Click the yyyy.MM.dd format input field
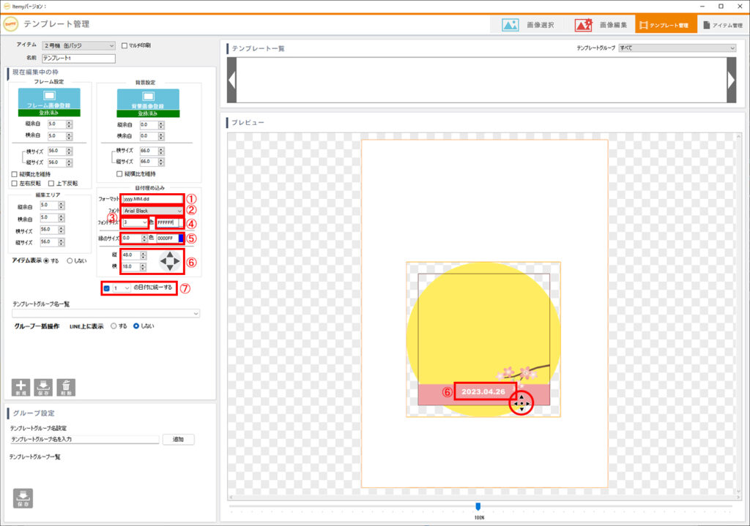750x526 pixels. click(152, 198)
